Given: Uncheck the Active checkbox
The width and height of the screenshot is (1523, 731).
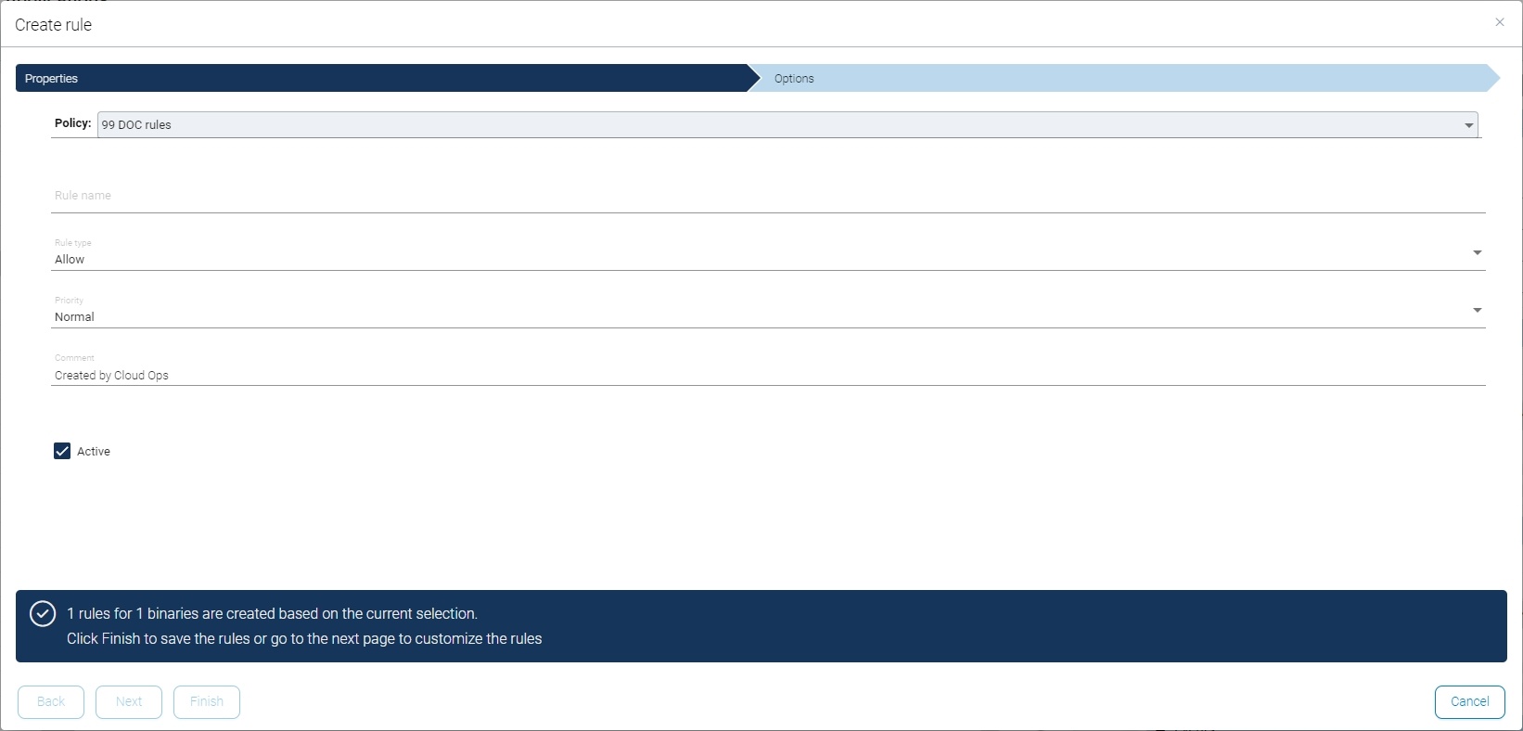Looking at the screenshot, I should 62,451.
